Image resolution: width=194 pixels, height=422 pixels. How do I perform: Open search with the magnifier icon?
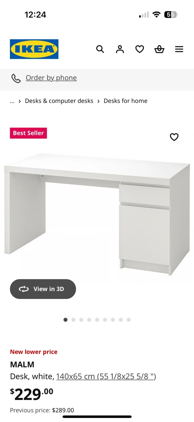100,49
